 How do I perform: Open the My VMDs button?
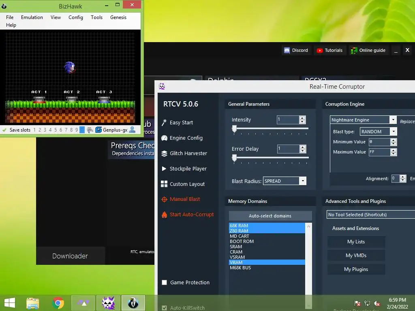356,256
